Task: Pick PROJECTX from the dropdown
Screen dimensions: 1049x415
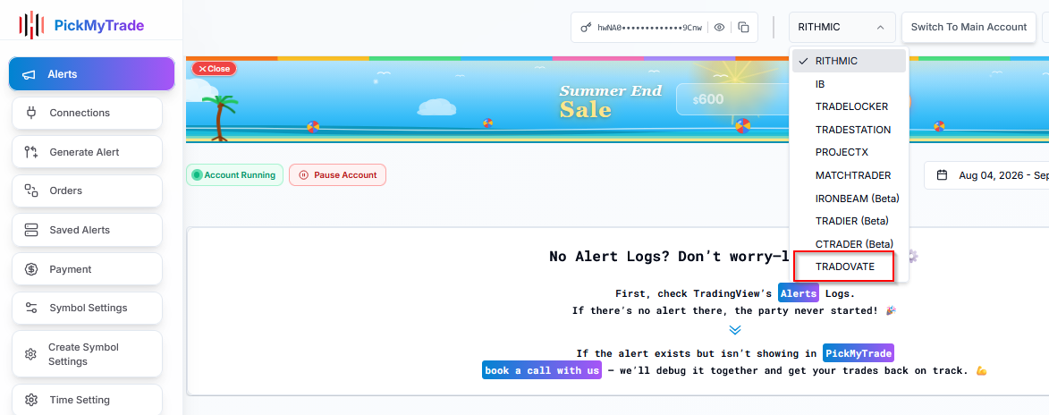Action: pos(849,153)
